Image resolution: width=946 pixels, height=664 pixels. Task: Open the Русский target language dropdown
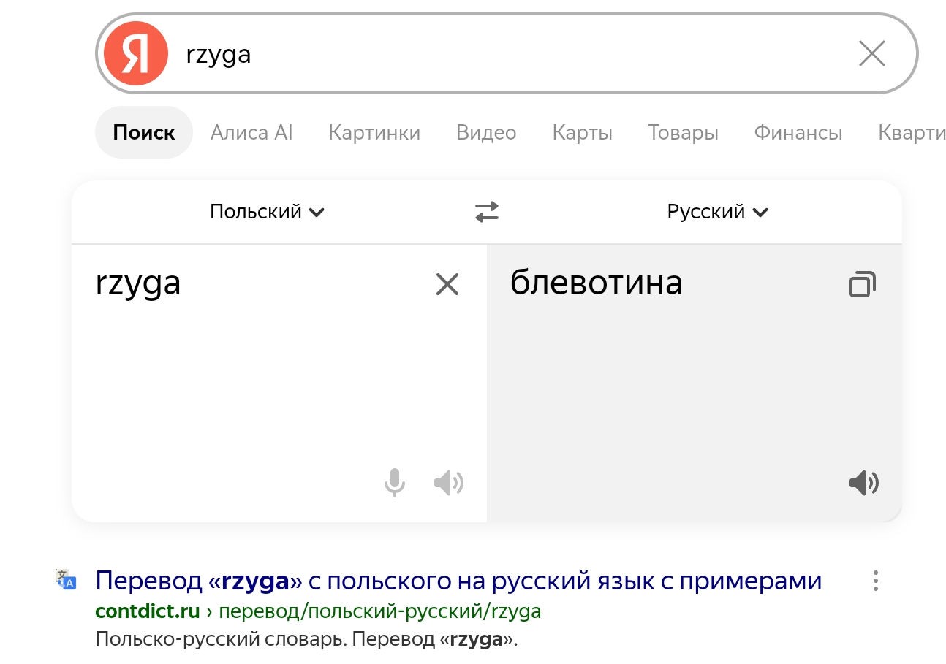(717, 212)
